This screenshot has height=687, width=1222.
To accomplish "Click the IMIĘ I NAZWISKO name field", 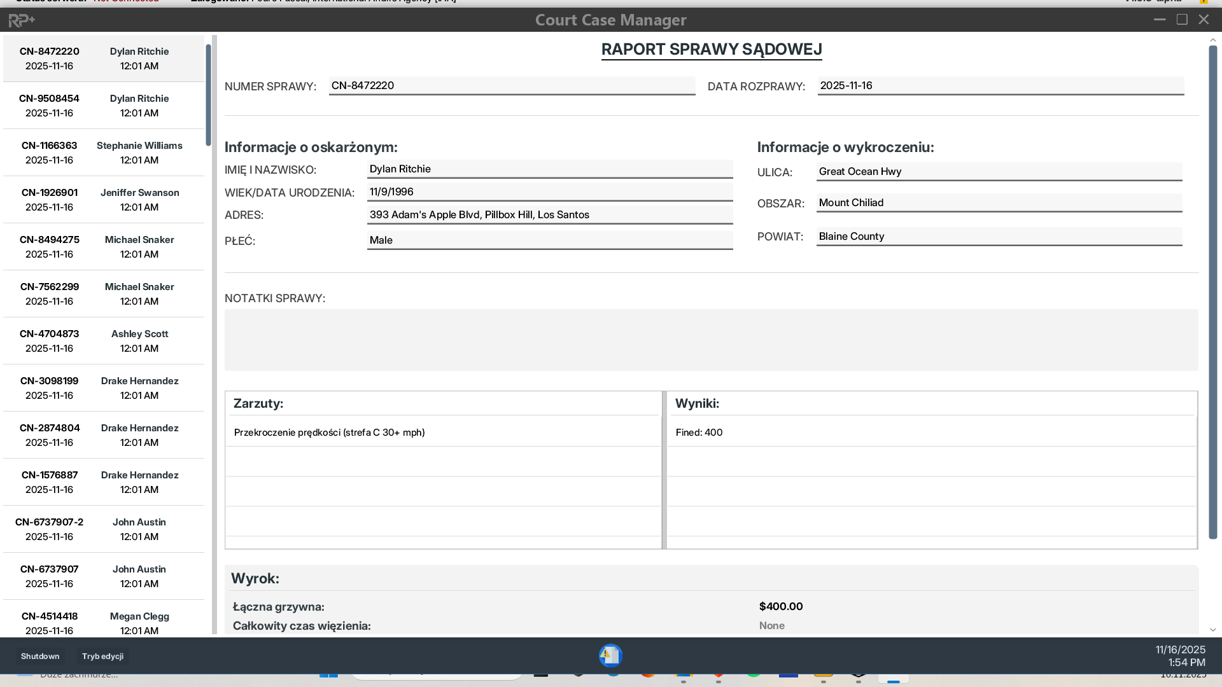I will coord(549,169).
